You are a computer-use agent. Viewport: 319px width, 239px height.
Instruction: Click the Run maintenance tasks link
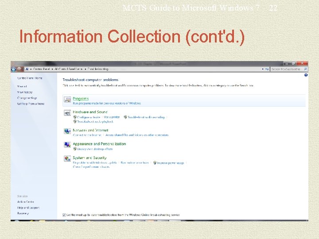135,162
